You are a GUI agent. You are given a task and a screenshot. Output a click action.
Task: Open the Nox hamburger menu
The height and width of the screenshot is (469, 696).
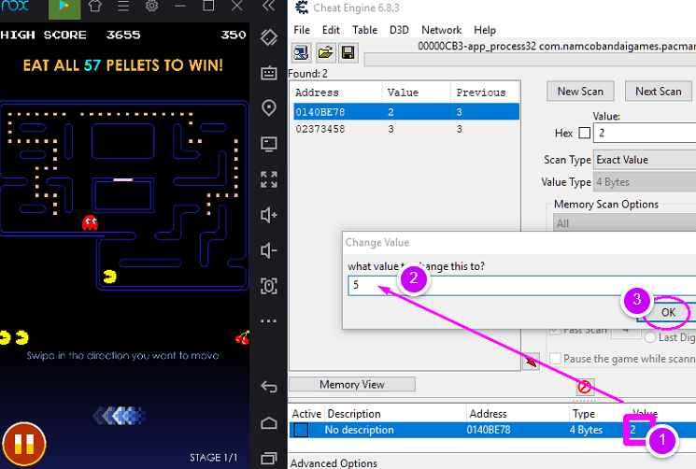[123, 7]
